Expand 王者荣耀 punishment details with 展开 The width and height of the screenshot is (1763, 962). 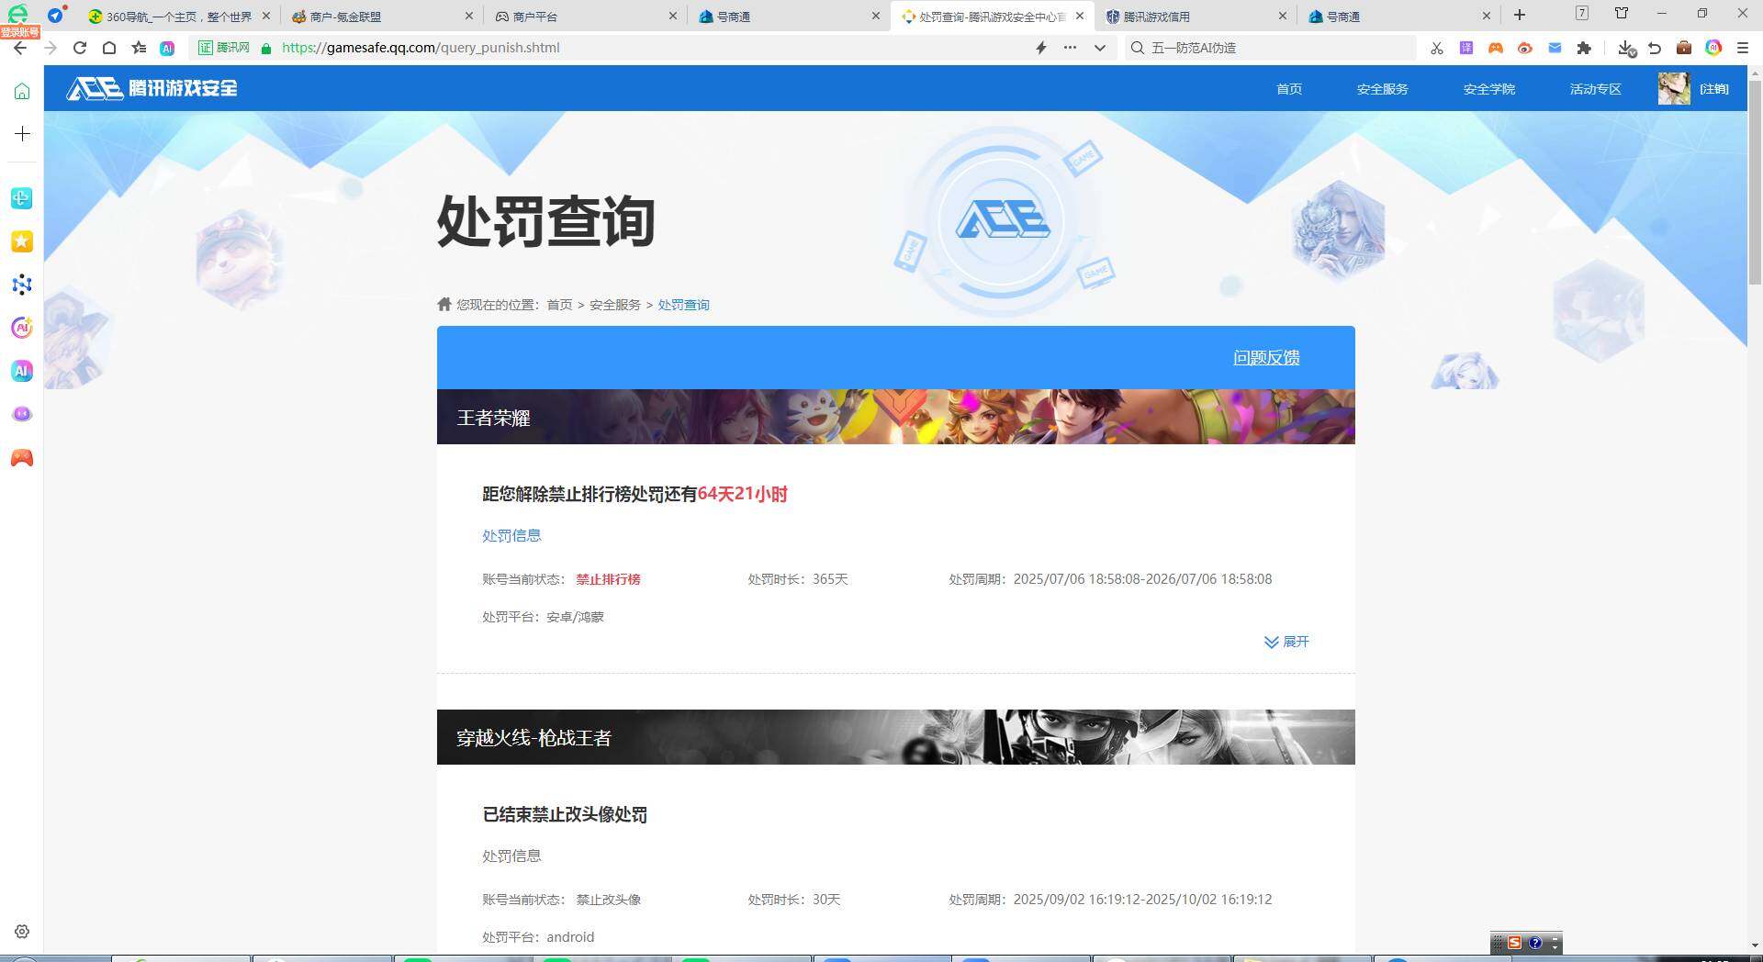pos(1286,642)
